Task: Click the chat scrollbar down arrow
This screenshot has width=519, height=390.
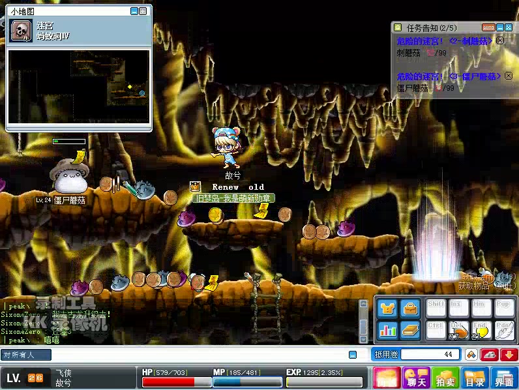Action: [x=363, y=339]
